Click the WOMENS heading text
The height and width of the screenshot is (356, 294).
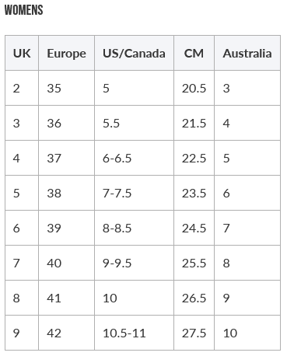tap(24, 10)
